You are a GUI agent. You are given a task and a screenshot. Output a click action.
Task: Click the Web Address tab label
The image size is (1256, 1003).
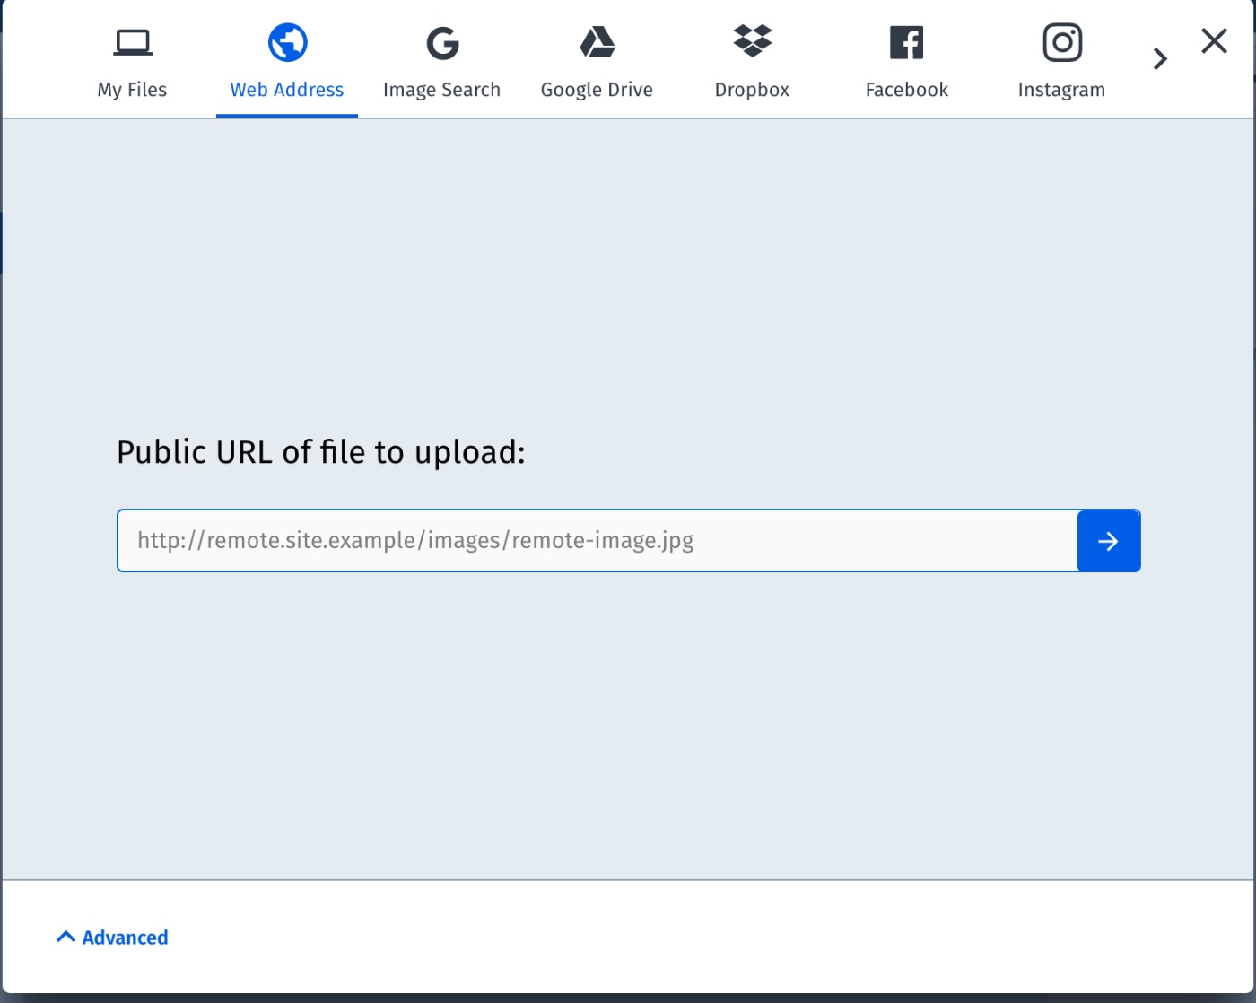pos(287,90)
